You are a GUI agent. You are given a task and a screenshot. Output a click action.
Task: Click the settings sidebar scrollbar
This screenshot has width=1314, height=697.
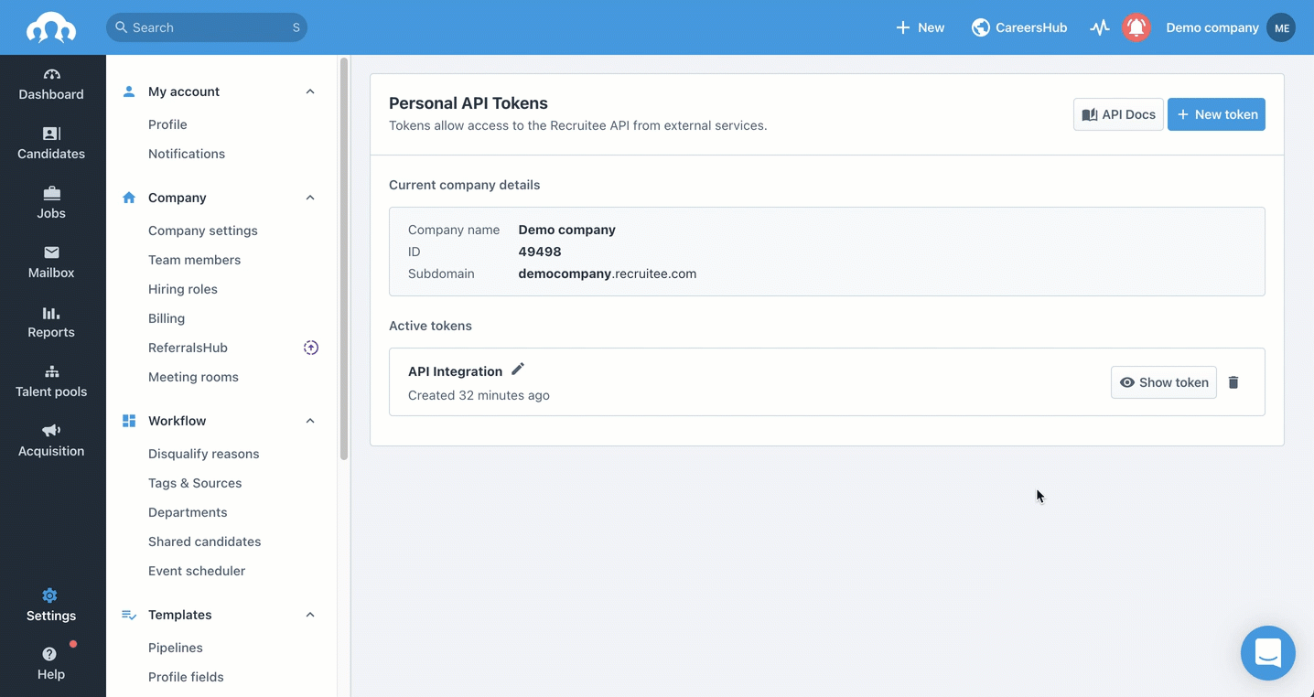[x=344, y=259]
